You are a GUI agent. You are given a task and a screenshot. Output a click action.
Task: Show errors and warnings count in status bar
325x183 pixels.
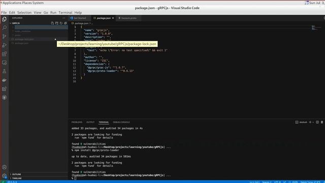tap(12, 182)
